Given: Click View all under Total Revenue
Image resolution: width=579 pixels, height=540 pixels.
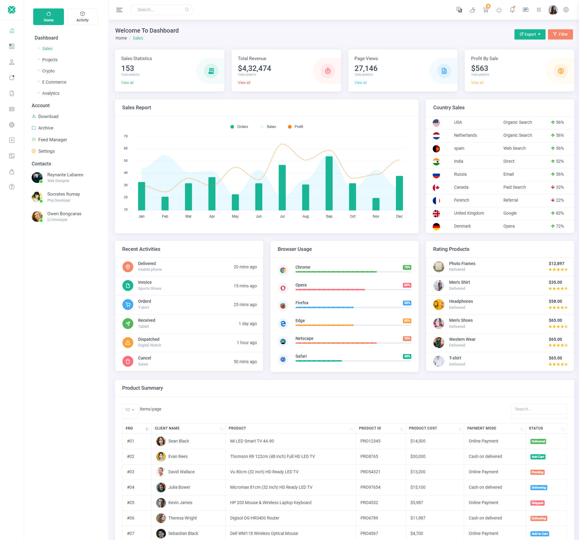Looking at the screenshot, I should 244,83.
